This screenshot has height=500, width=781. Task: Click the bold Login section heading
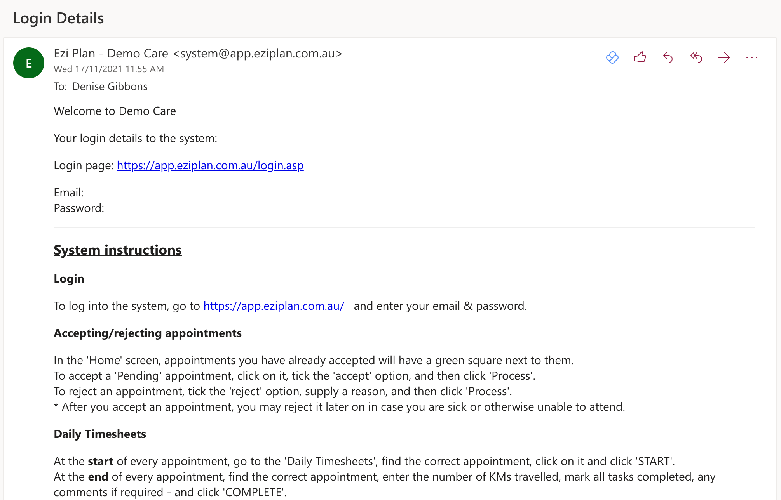click(69, 279)
